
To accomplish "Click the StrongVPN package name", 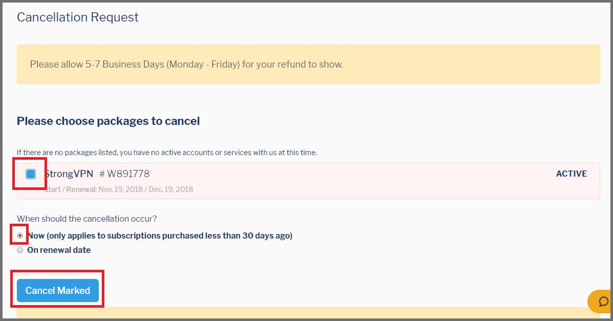I will click(x=69, y=174).
